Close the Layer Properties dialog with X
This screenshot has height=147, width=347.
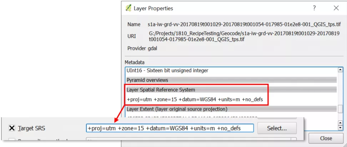click(x=336, y=8)
